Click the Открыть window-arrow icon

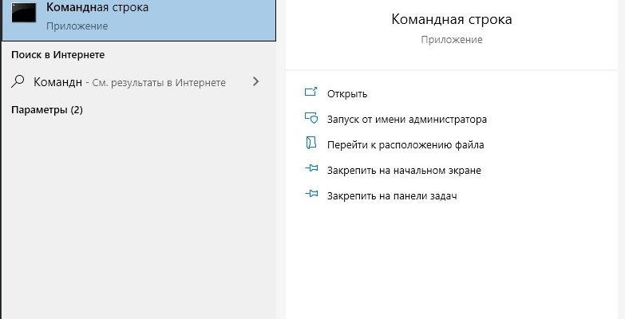(x=311, y=92)
